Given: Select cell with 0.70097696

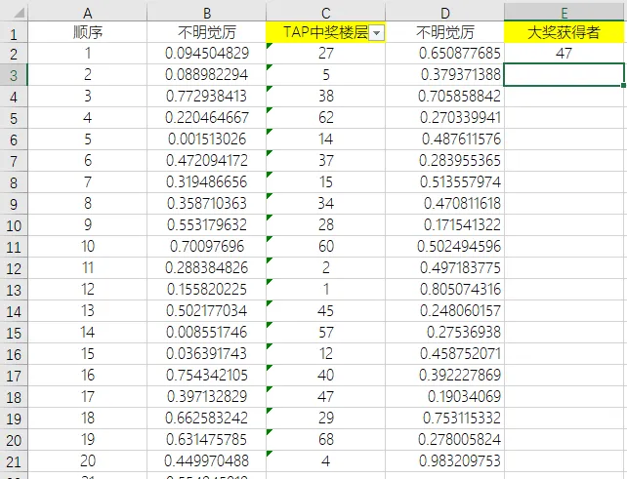Looking at the screenshot, I should point(207,246).
